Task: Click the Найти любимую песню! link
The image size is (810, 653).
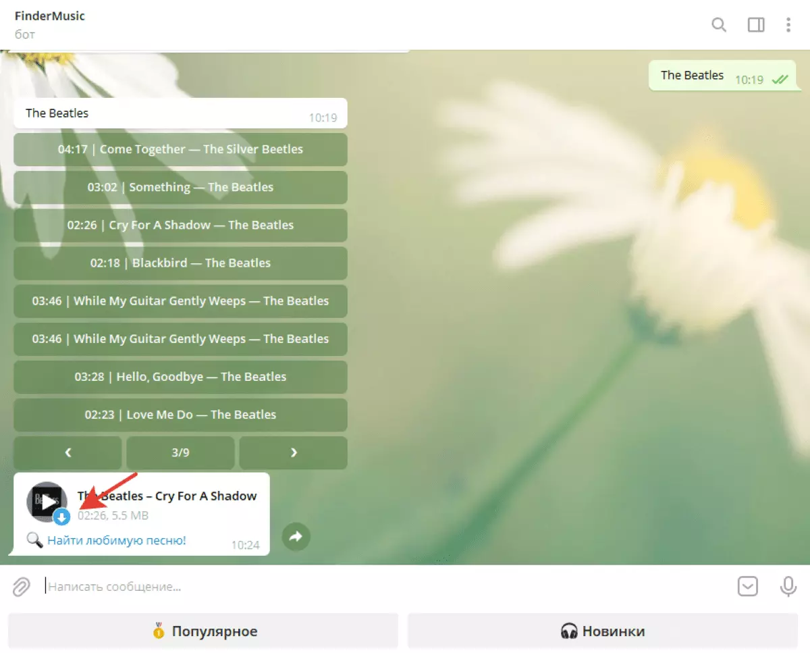Action: coord(116,540)
